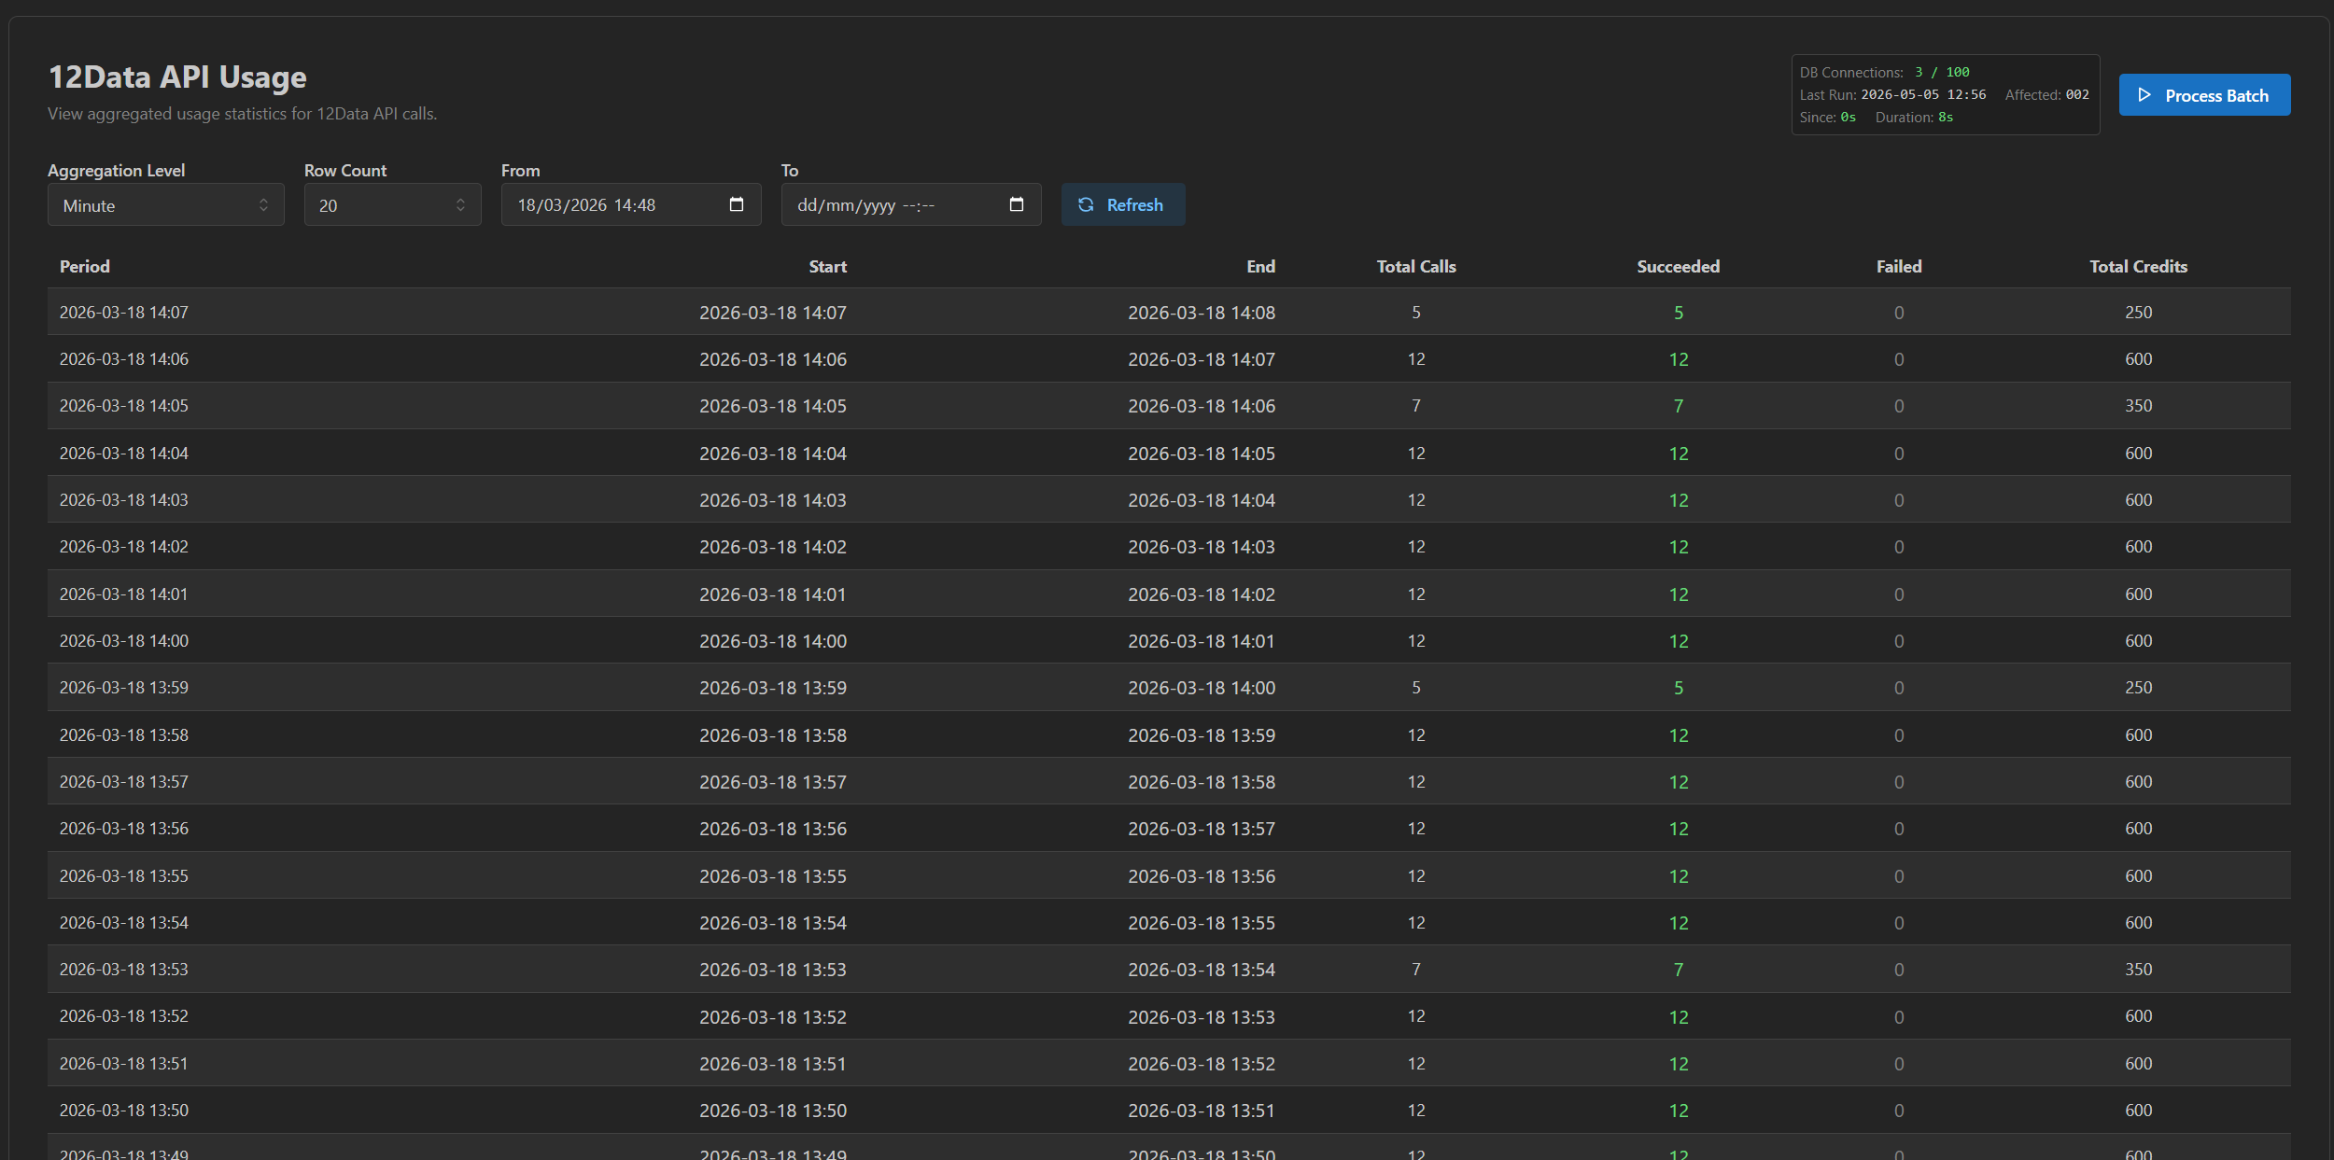The height and width of the screenshot is (1160, 2334).
Task: Click Succeeded value 7 in 13:53 row
Action: [1679, 970]
